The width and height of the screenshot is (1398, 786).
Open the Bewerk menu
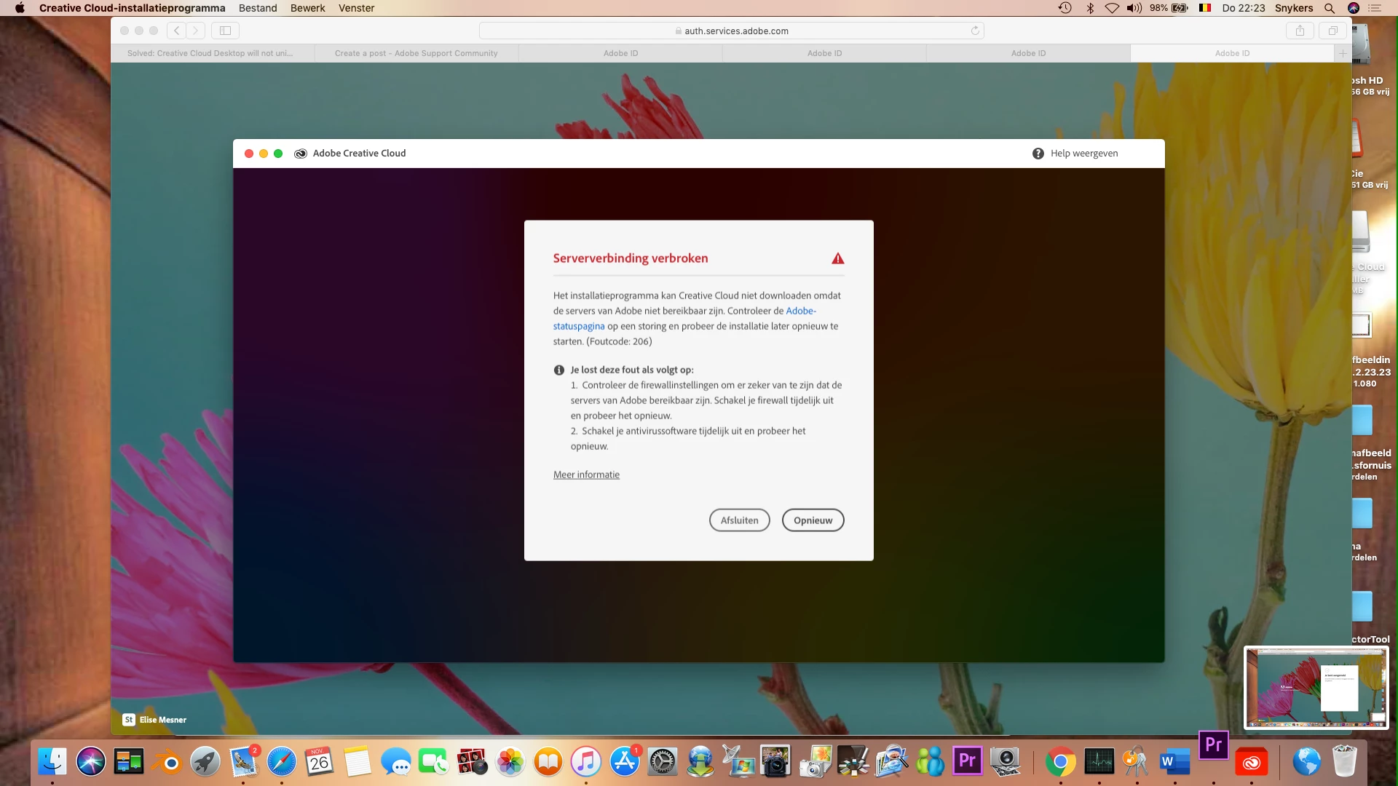308,8
